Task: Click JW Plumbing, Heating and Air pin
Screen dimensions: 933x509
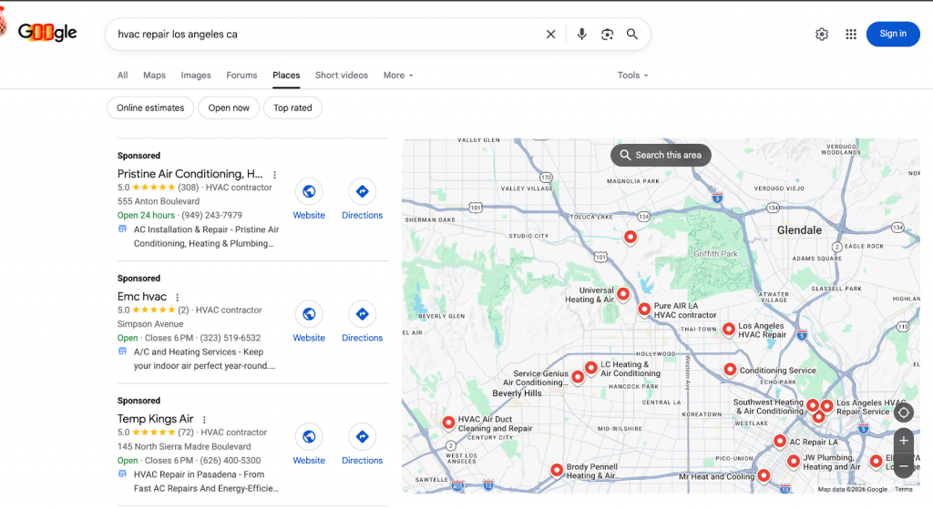Action: pyautogui.click(x=794, y=462)
